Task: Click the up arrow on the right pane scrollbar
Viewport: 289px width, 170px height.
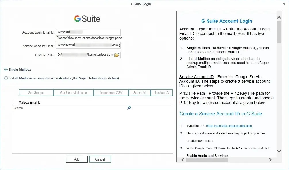Action: (279, 17)
